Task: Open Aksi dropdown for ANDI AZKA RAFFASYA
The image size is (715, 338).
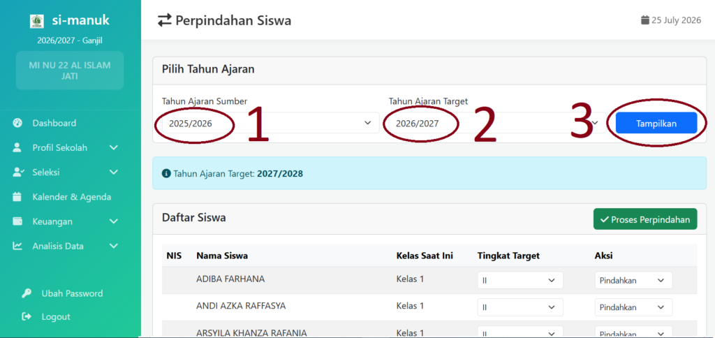Action: pyautogui.click(x=633, y=307)
